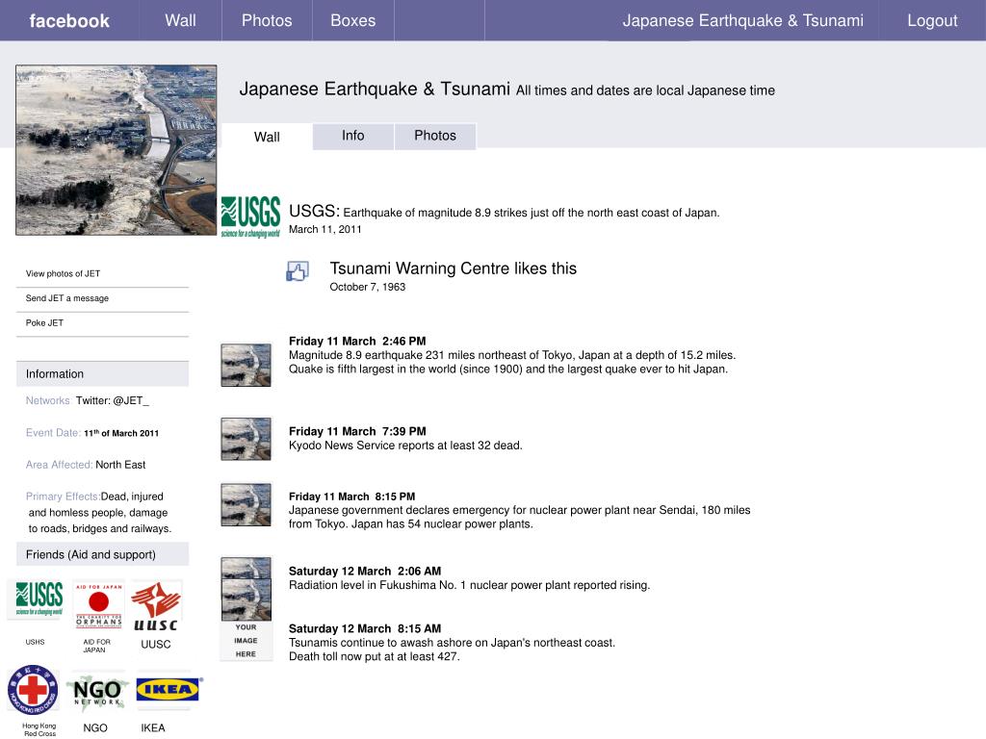Click the 'Hong Kong Red Cross' caption
The width and height of the screenshot is (986, 739).
coord(39,729)
